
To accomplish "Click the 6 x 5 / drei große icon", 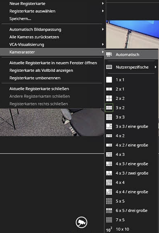I will (109, 211).
